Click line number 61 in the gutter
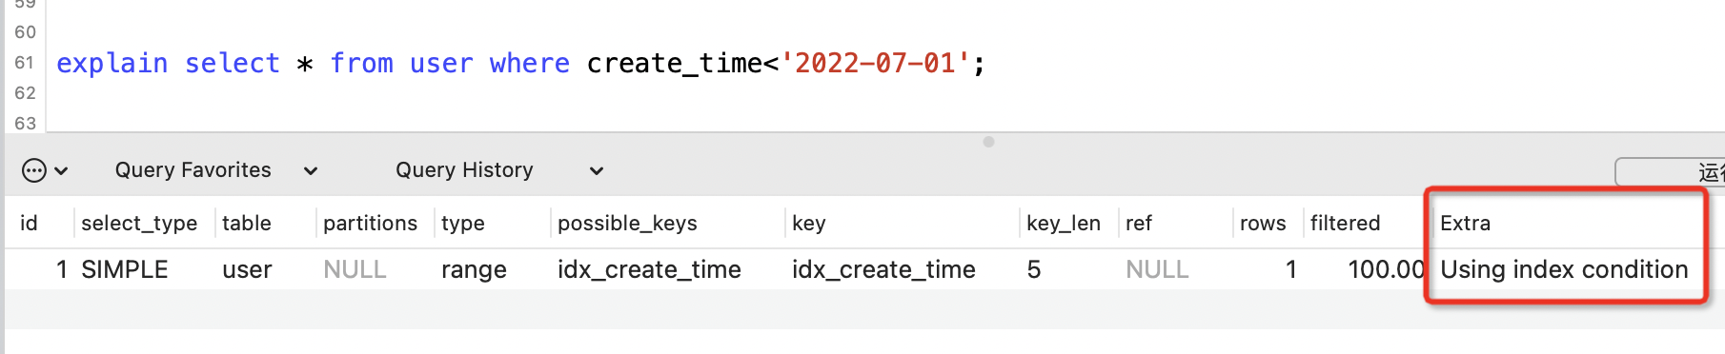The image size is (1725, 354). [x=25, y=63]
